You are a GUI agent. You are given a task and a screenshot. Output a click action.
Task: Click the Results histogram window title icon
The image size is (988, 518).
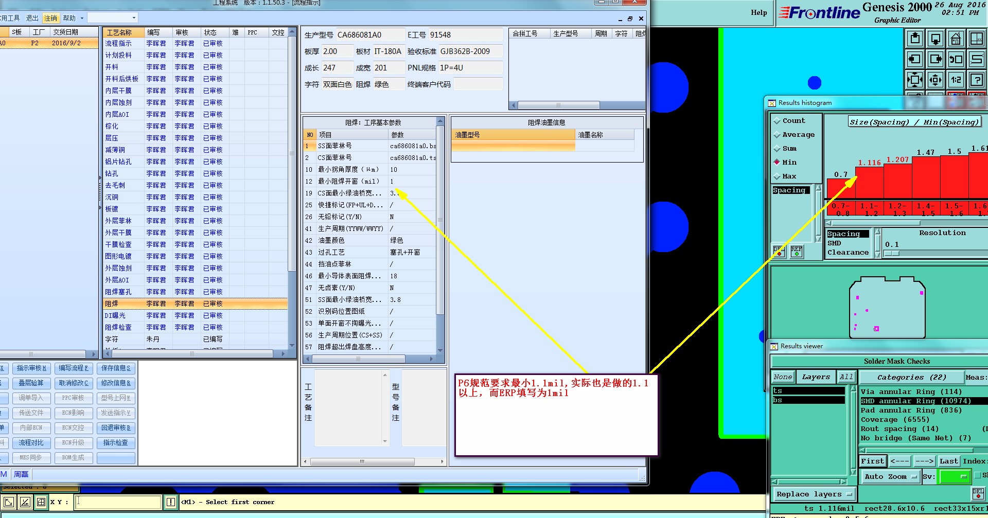pyautogui.click(x=772, y=103)
